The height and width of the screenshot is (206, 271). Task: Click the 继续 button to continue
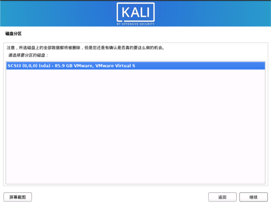tap(253, 197)
